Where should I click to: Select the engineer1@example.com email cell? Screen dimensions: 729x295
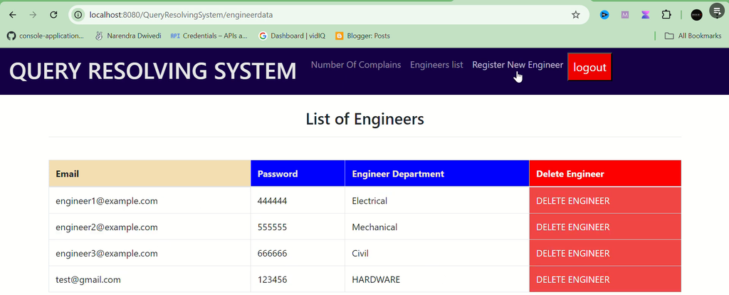pyautogui.click(x=150, y=201)
